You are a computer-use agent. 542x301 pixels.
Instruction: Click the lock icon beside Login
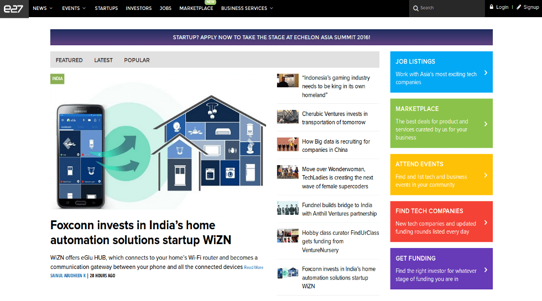tap(491, 7)
